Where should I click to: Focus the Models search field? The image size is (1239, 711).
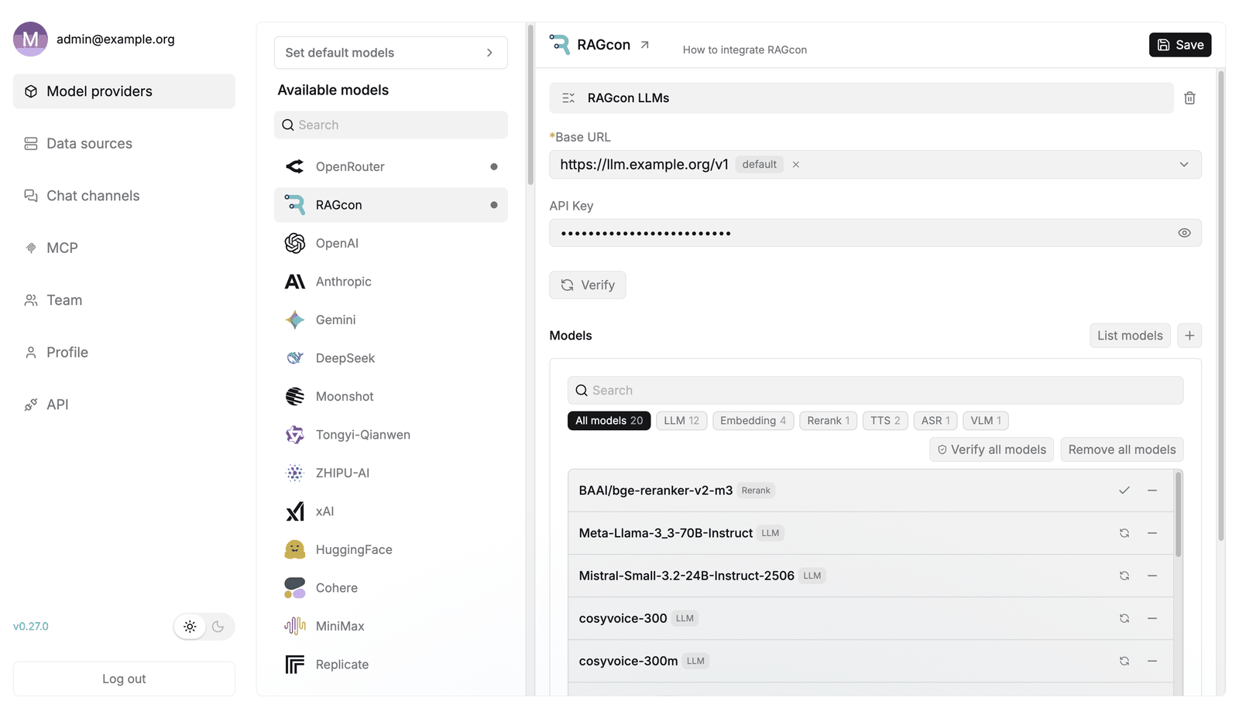coord(875,391)
